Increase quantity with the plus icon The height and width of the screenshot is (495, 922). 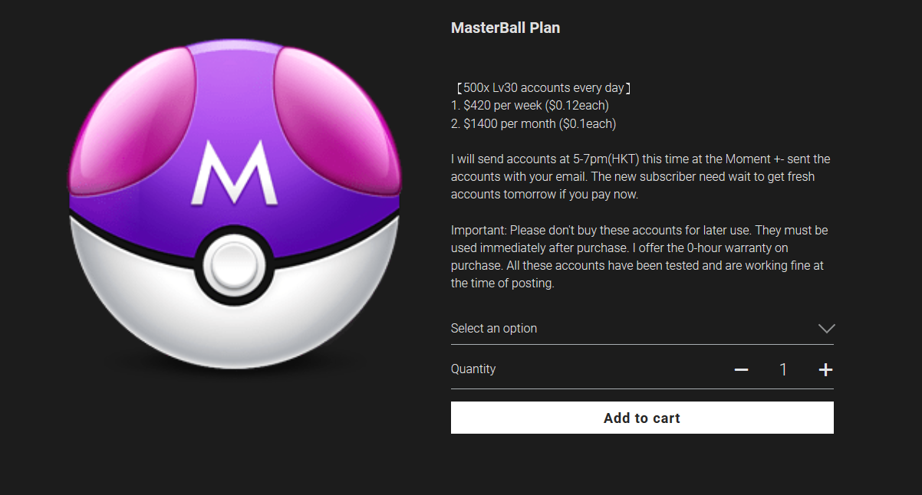(825, 370)
